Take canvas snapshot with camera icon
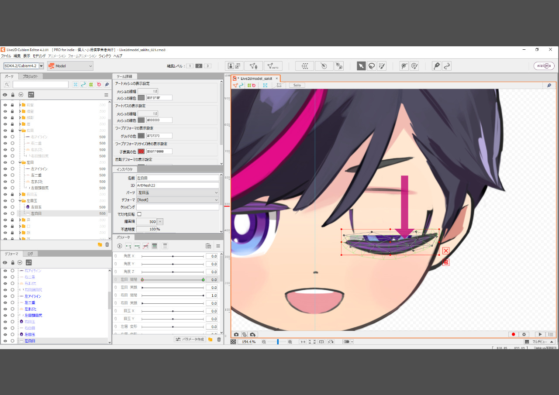559x395 pixels. pyautogui.click(x=236, y=334)
